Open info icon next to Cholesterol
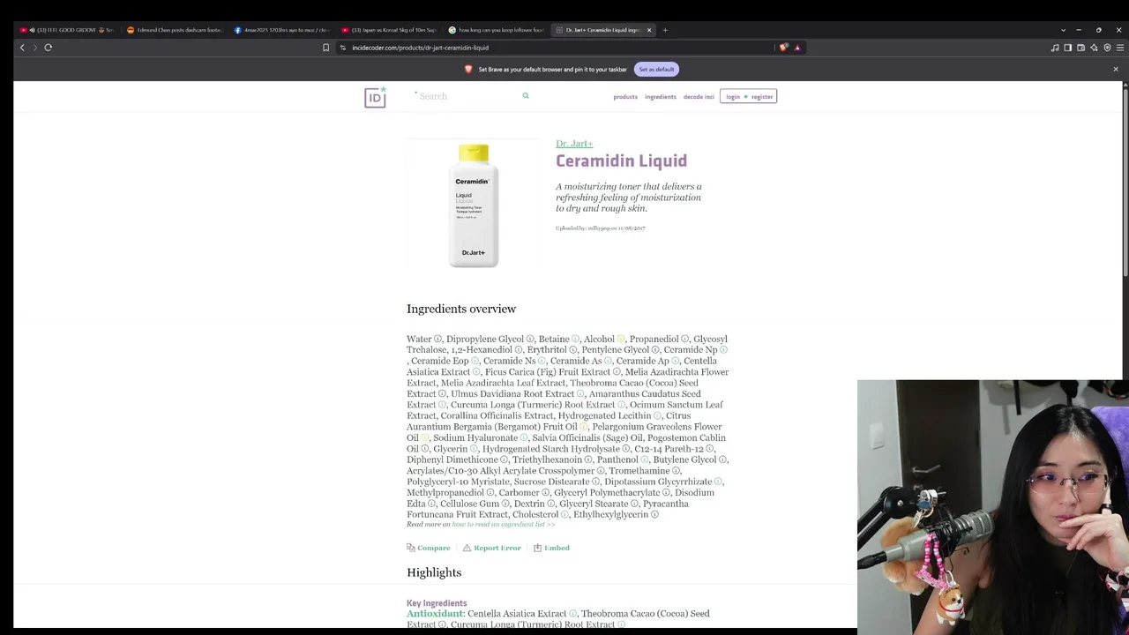Viewport: 1129px width, 635px height. coord(564,515)
